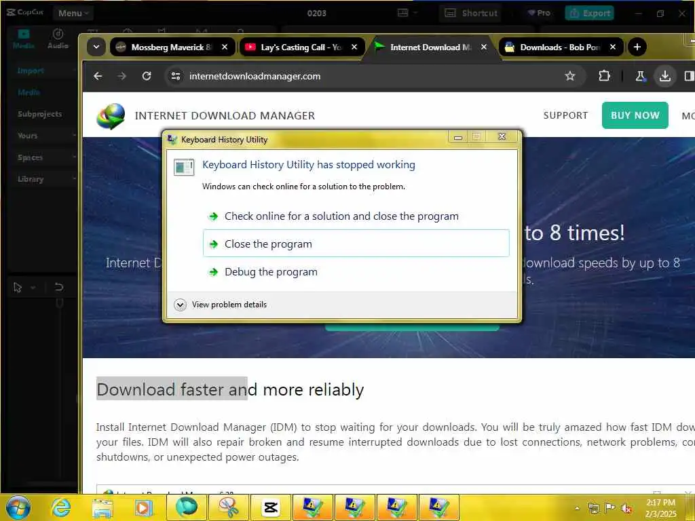Open the CapCut Menu dropdown
Image resolution: width=695 pixels, height=521 pixels.
coord(73,14)
